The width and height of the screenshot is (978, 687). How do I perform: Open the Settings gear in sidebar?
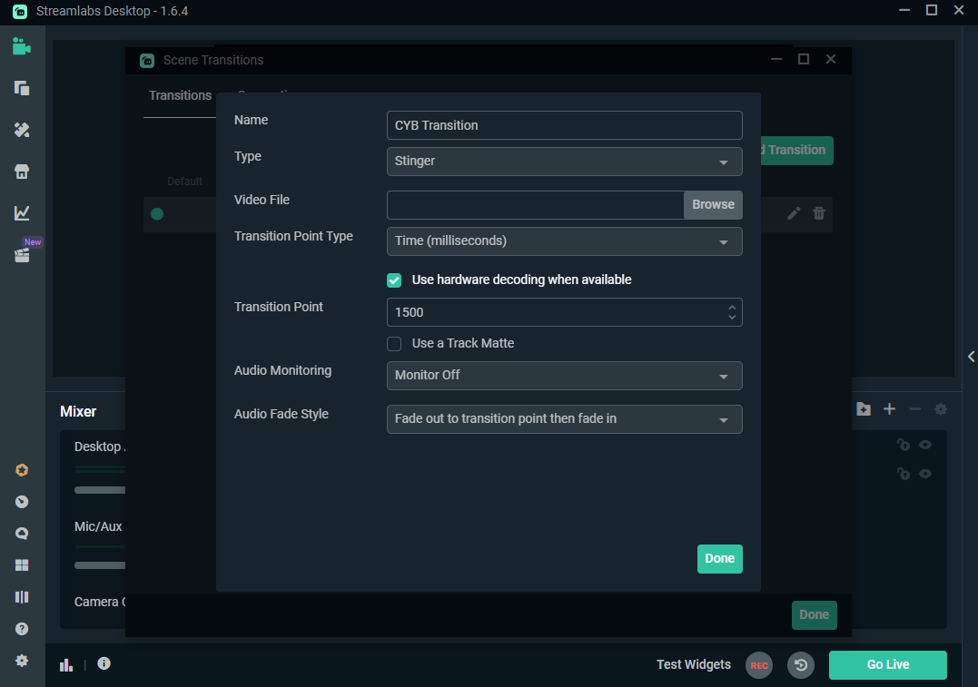(22, 661)
